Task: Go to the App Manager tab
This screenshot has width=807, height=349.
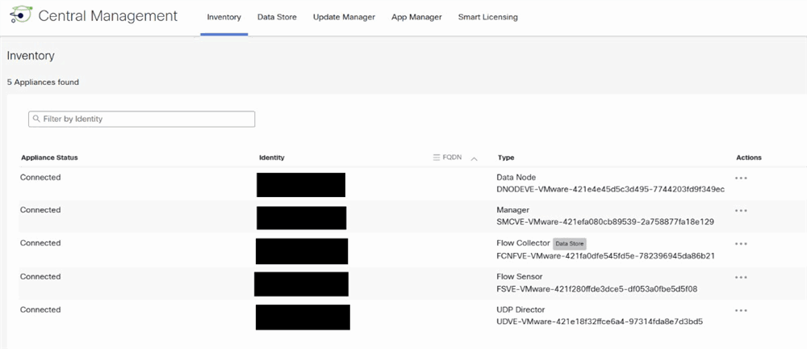Action: pyautogui.click(x=416, y=17)
